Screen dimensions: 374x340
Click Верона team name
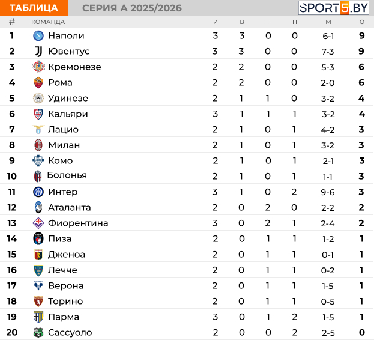[x=66, y=285]
